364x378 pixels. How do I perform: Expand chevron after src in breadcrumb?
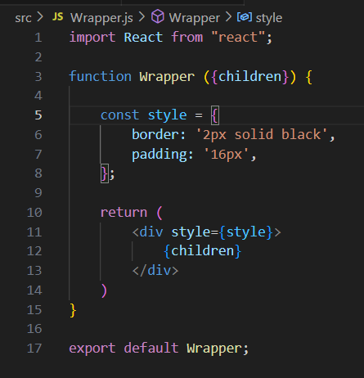[x=40, y=17]
